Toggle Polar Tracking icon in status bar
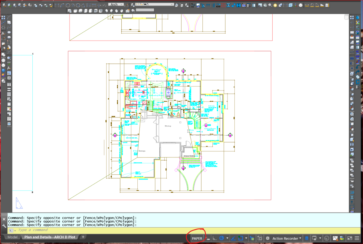 pyautogui.click(x=221, y=239)
